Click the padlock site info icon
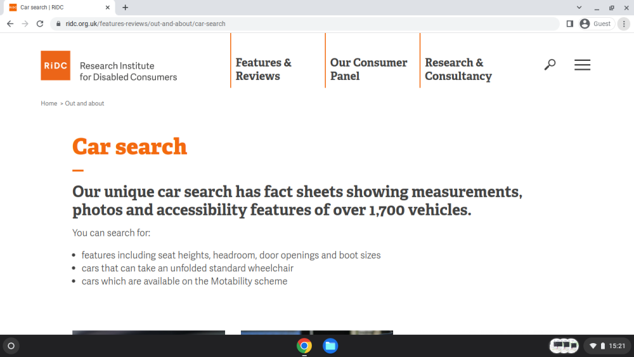Screen dimensions: 634x357 [58, 24]
